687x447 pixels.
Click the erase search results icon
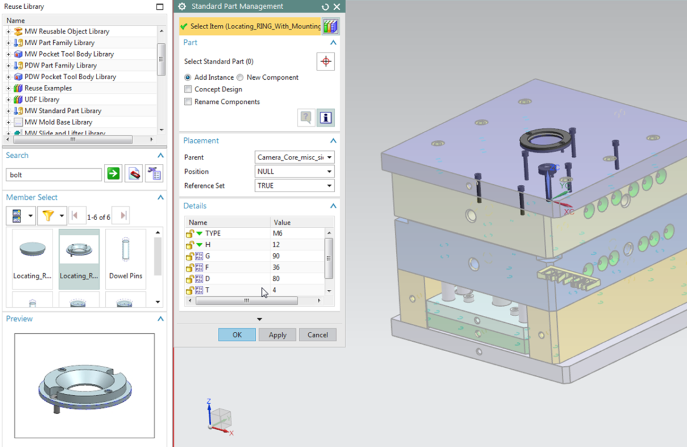tap(133, 174)
